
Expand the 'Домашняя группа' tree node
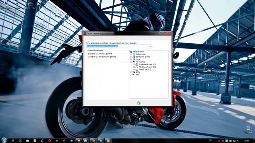click(x=131, y=57)
